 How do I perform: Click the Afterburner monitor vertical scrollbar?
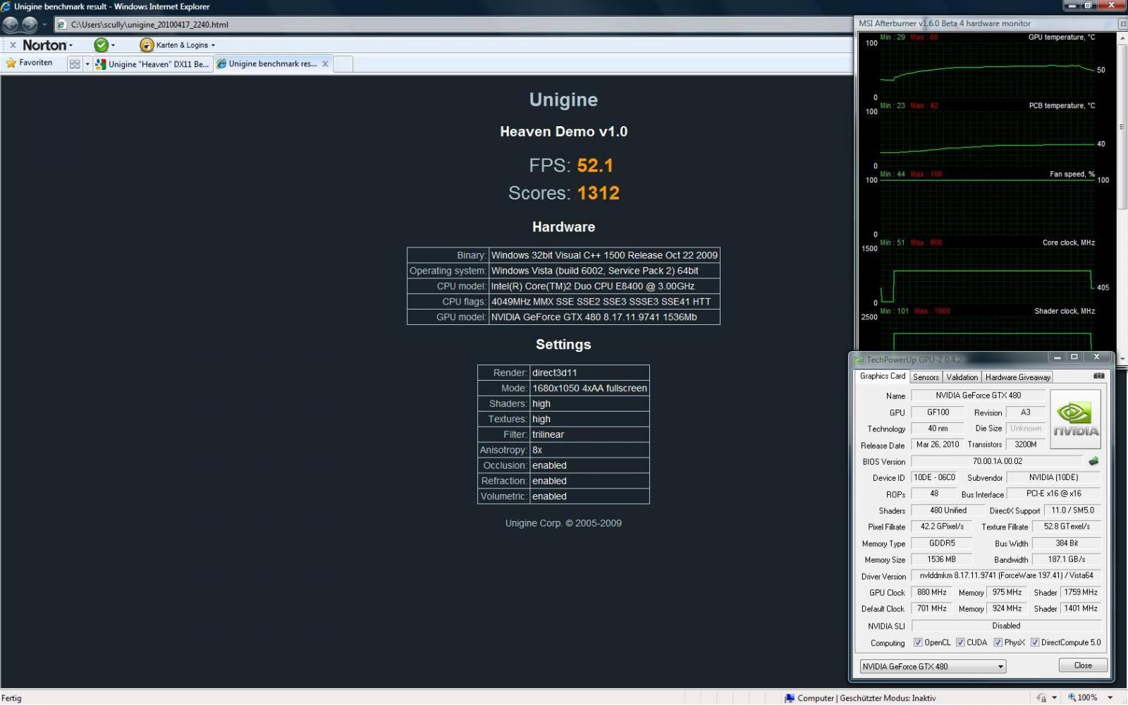click(x=1122, y=197)
